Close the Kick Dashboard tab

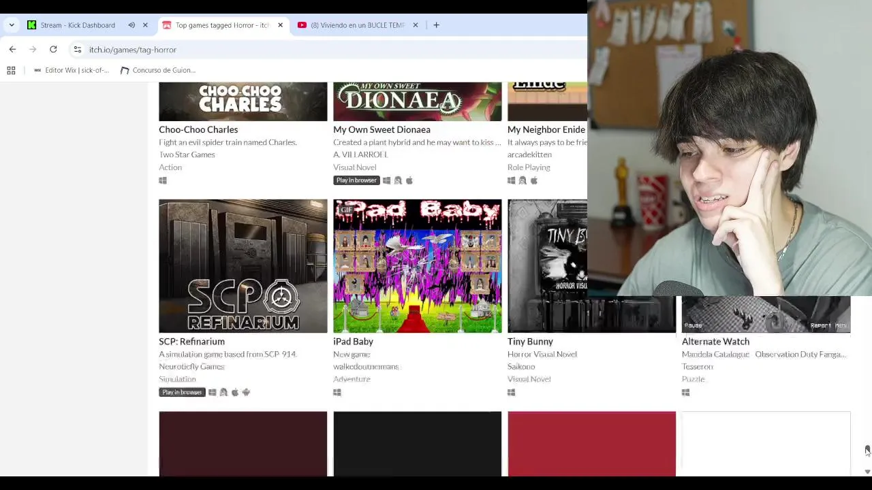(x=145, y=25)
